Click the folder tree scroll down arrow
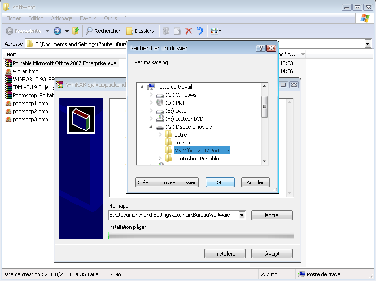 265,161
